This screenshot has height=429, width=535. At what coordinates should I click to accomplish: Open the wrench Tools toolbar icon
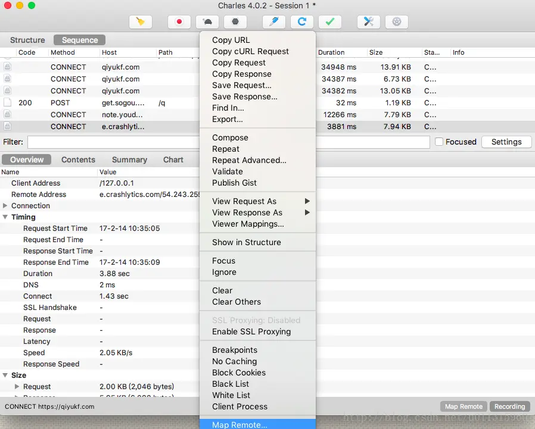click(369, 22)
